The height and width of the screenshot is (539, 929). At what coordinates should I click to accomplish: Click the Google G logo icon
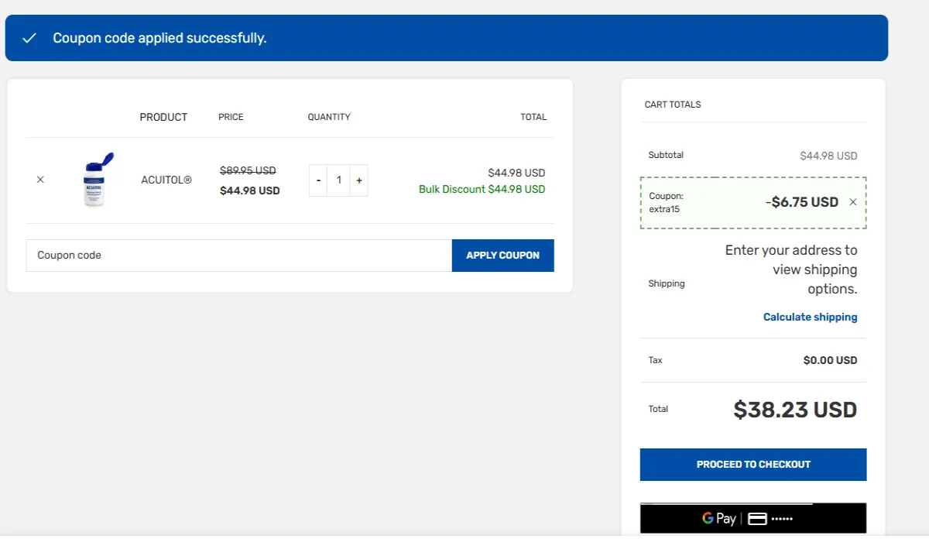(708, 518)
